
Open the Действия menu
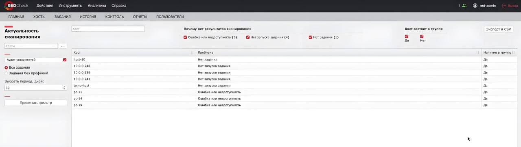click(x=44, y=6)
